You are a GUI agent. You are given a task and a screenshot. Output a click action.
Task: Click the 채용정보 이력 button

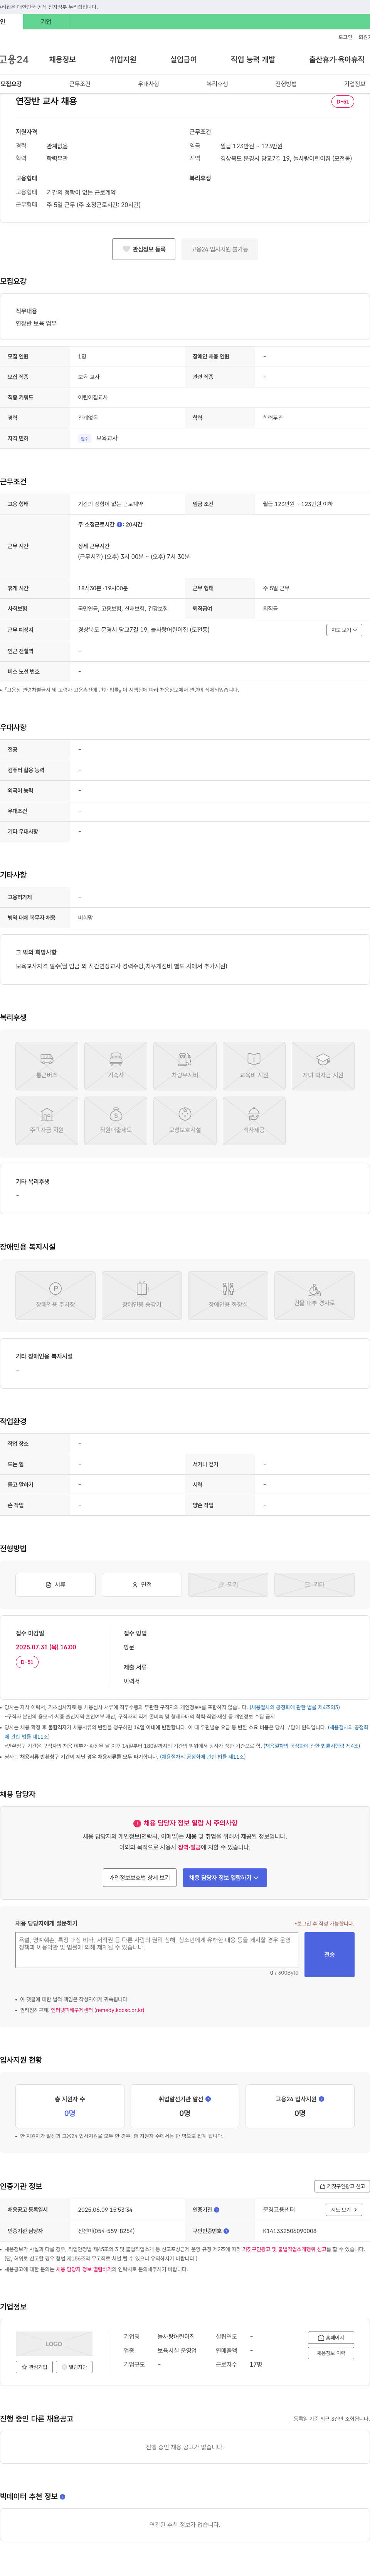pyautogui.click(x=331, y=2353)
